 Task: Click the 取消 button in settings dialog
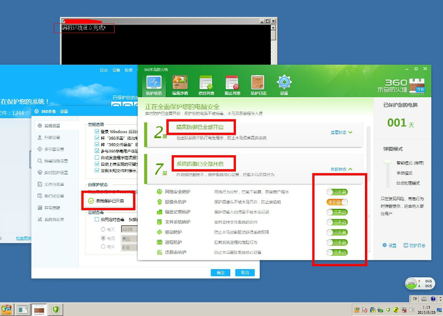245,272
